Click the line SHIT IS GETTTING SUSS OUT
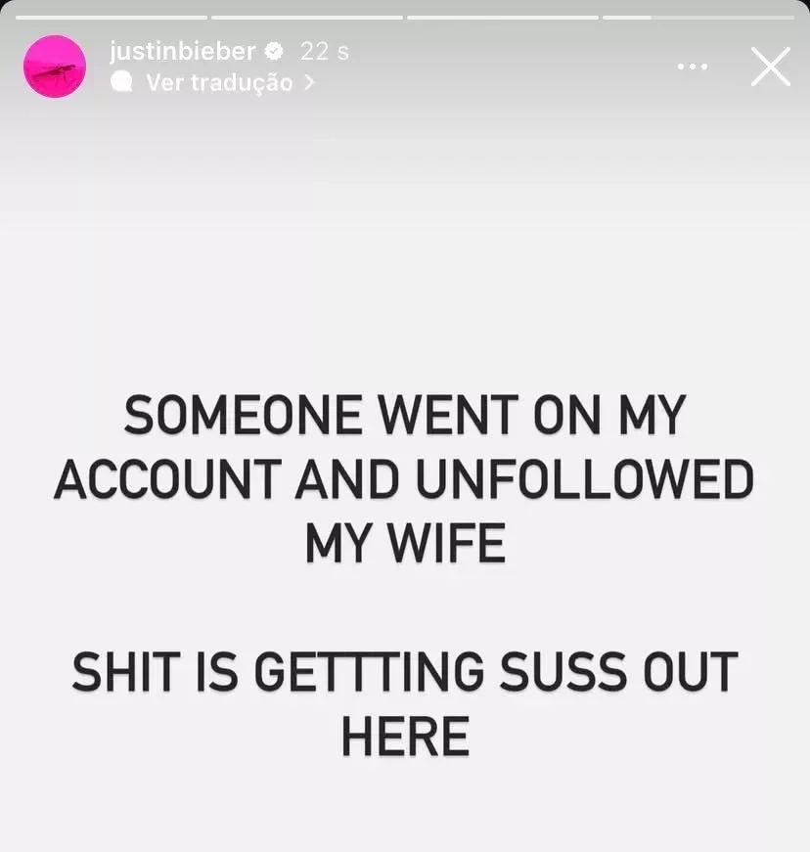Image resolution: width=810 pixels, height=852 pixels. (x=405, y=672)
